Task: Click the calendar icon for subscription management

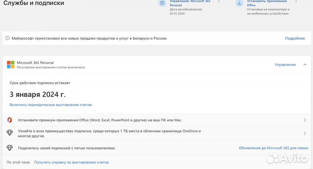Action: click(162, 3)
